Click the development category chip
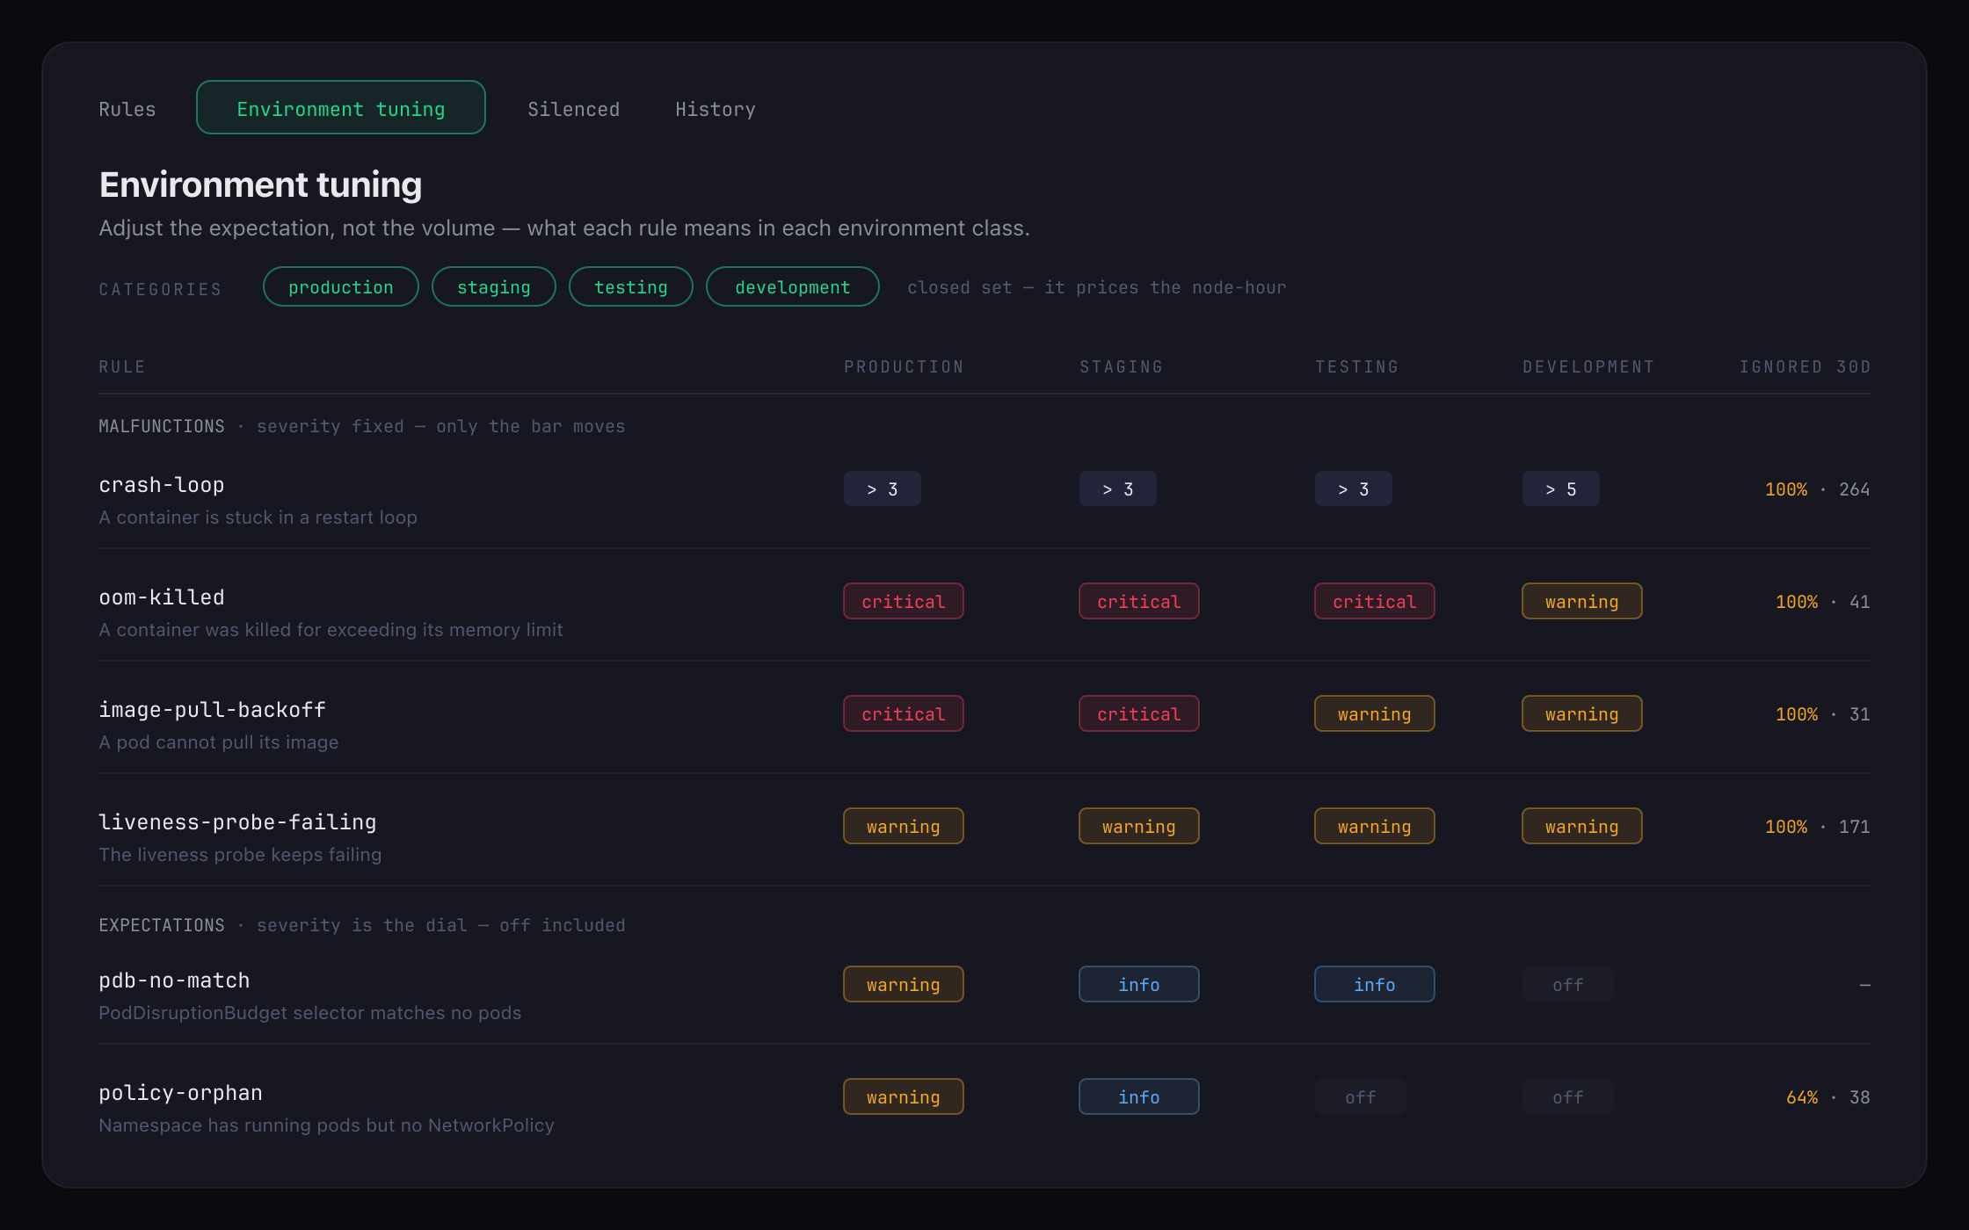This screenshot has height=1230, width=1969. pos(793,287)
